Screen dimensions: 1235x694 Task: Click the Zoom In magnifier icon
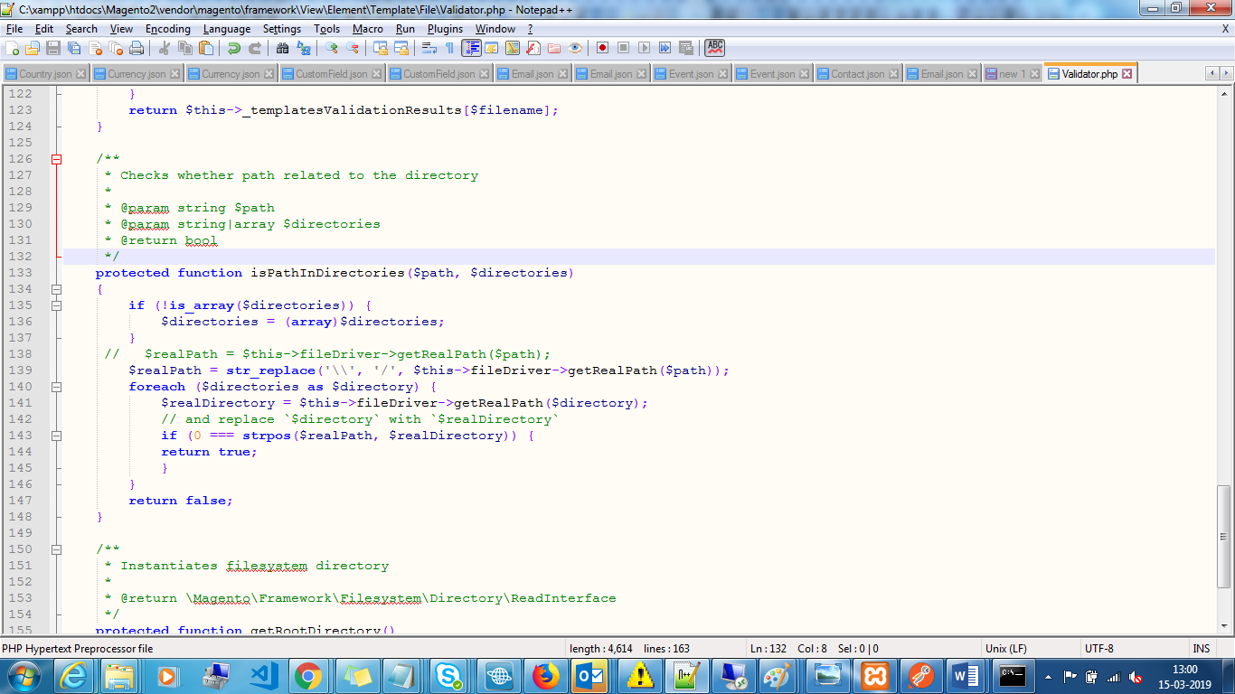coord(332,48)
